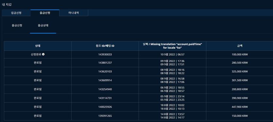Select reference ID 143801237
Viewport: 273px width, 122px height.
click(105, 63)
